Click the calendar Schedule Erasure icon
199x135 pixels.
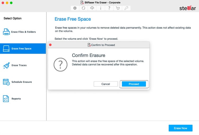(6, 82)
